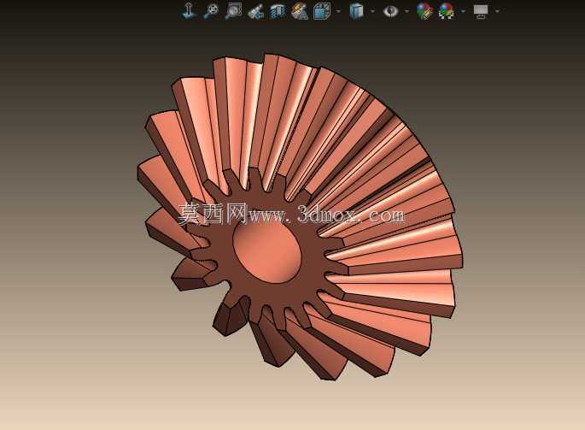The height and width of the screenshot is (430, 585).
Task: Activate the Section View tool
Action: (x=278, y=11)
